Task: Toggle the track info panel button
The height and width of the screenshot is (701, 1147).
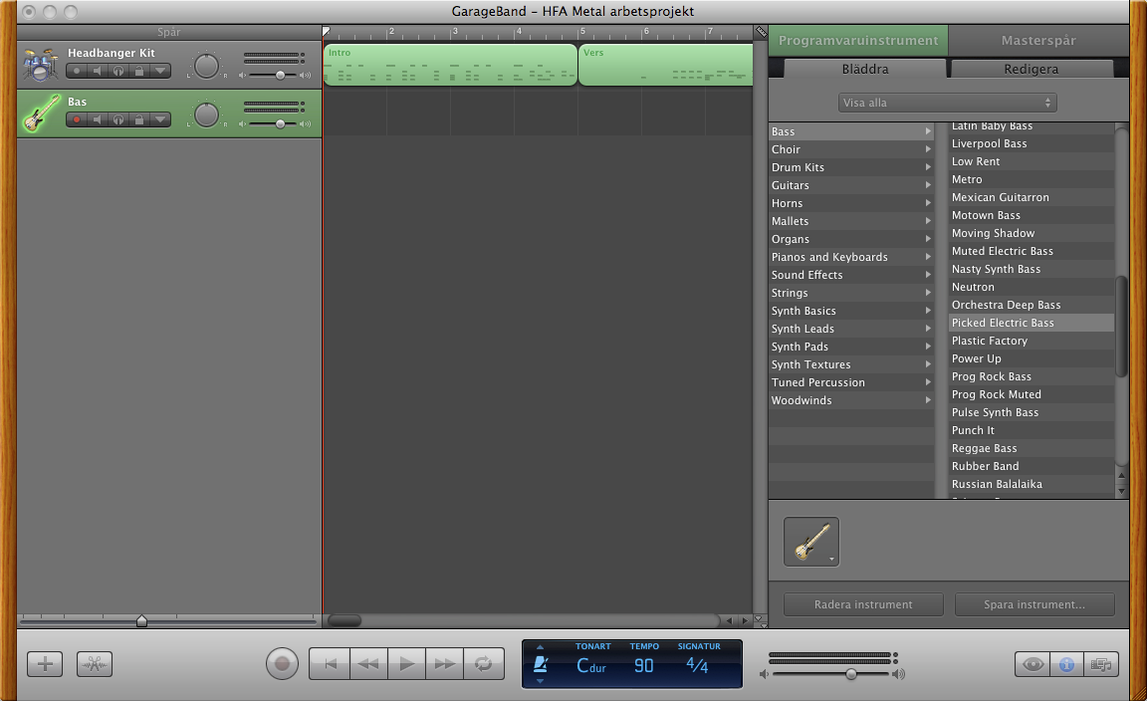Action: [x=1066, y=664]
